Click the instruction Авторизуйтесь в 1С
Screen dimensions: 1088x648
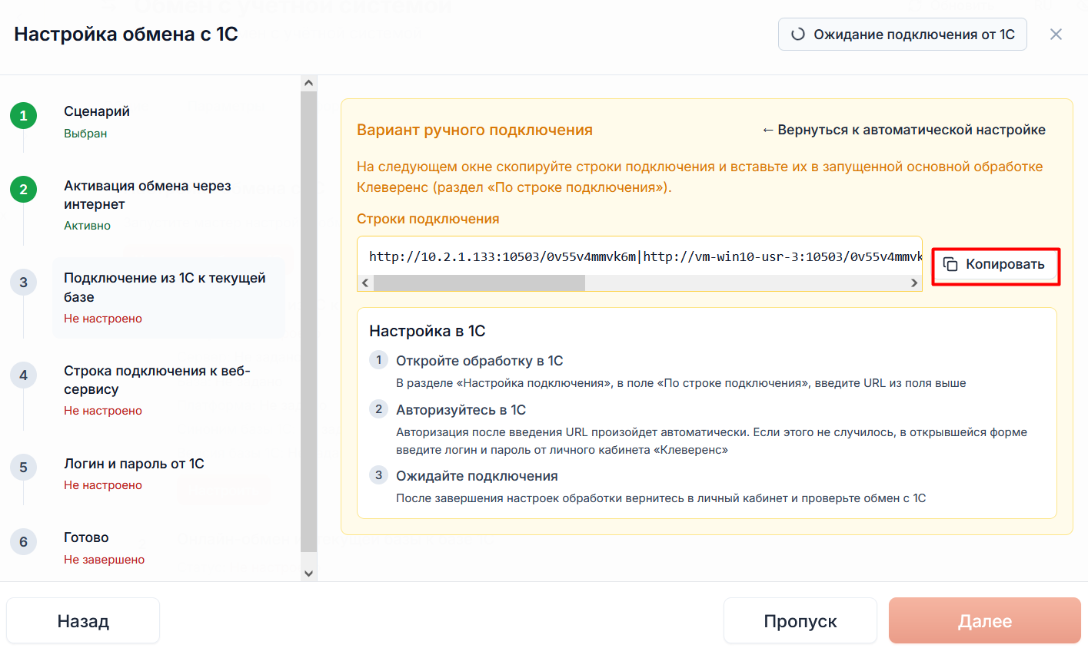tap(461, 410)
